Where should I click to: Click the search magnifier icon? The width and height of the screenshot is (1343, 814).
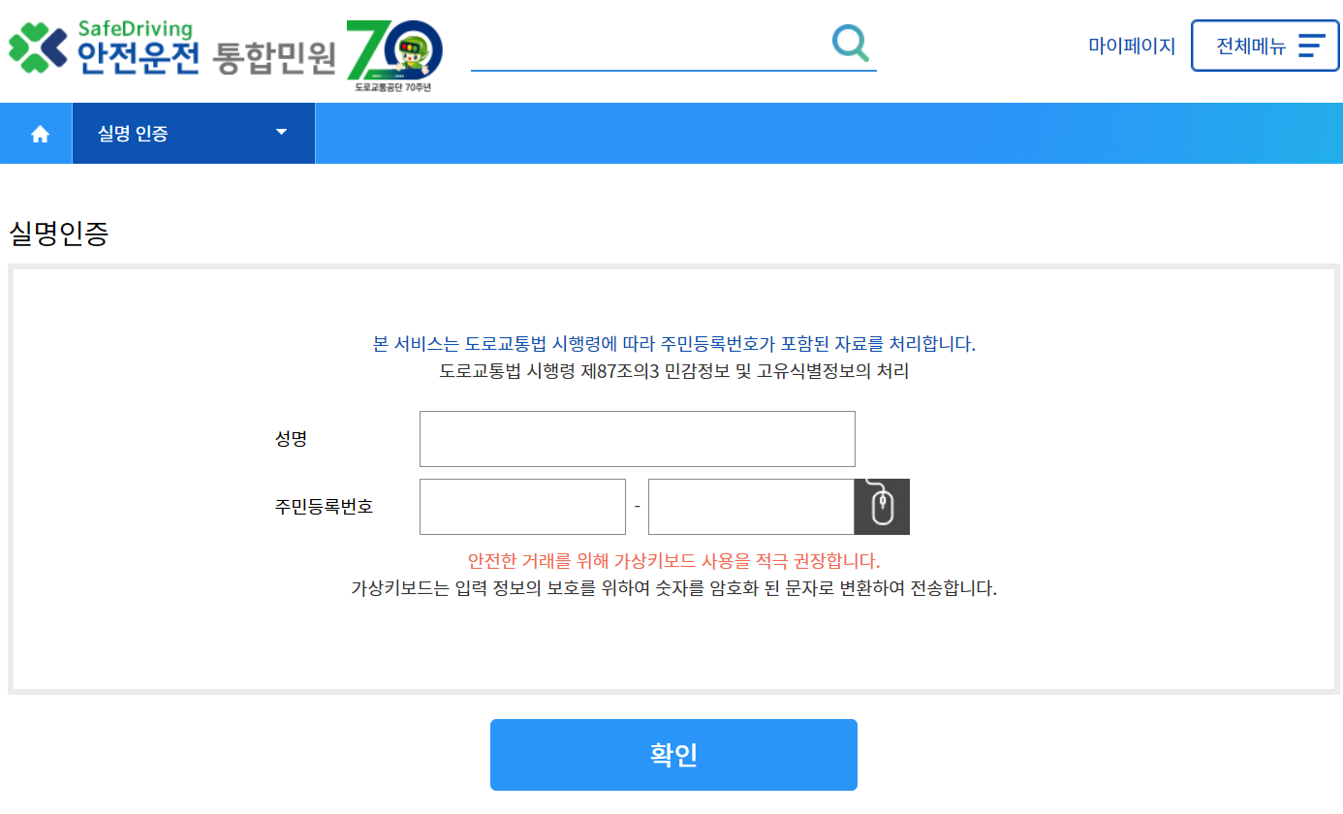tap(849, 43)
